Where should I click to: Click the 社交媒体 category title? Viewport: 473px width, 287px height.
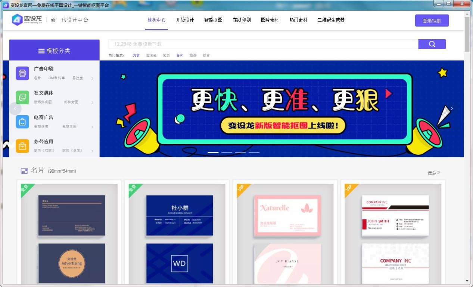coord(44,93)
